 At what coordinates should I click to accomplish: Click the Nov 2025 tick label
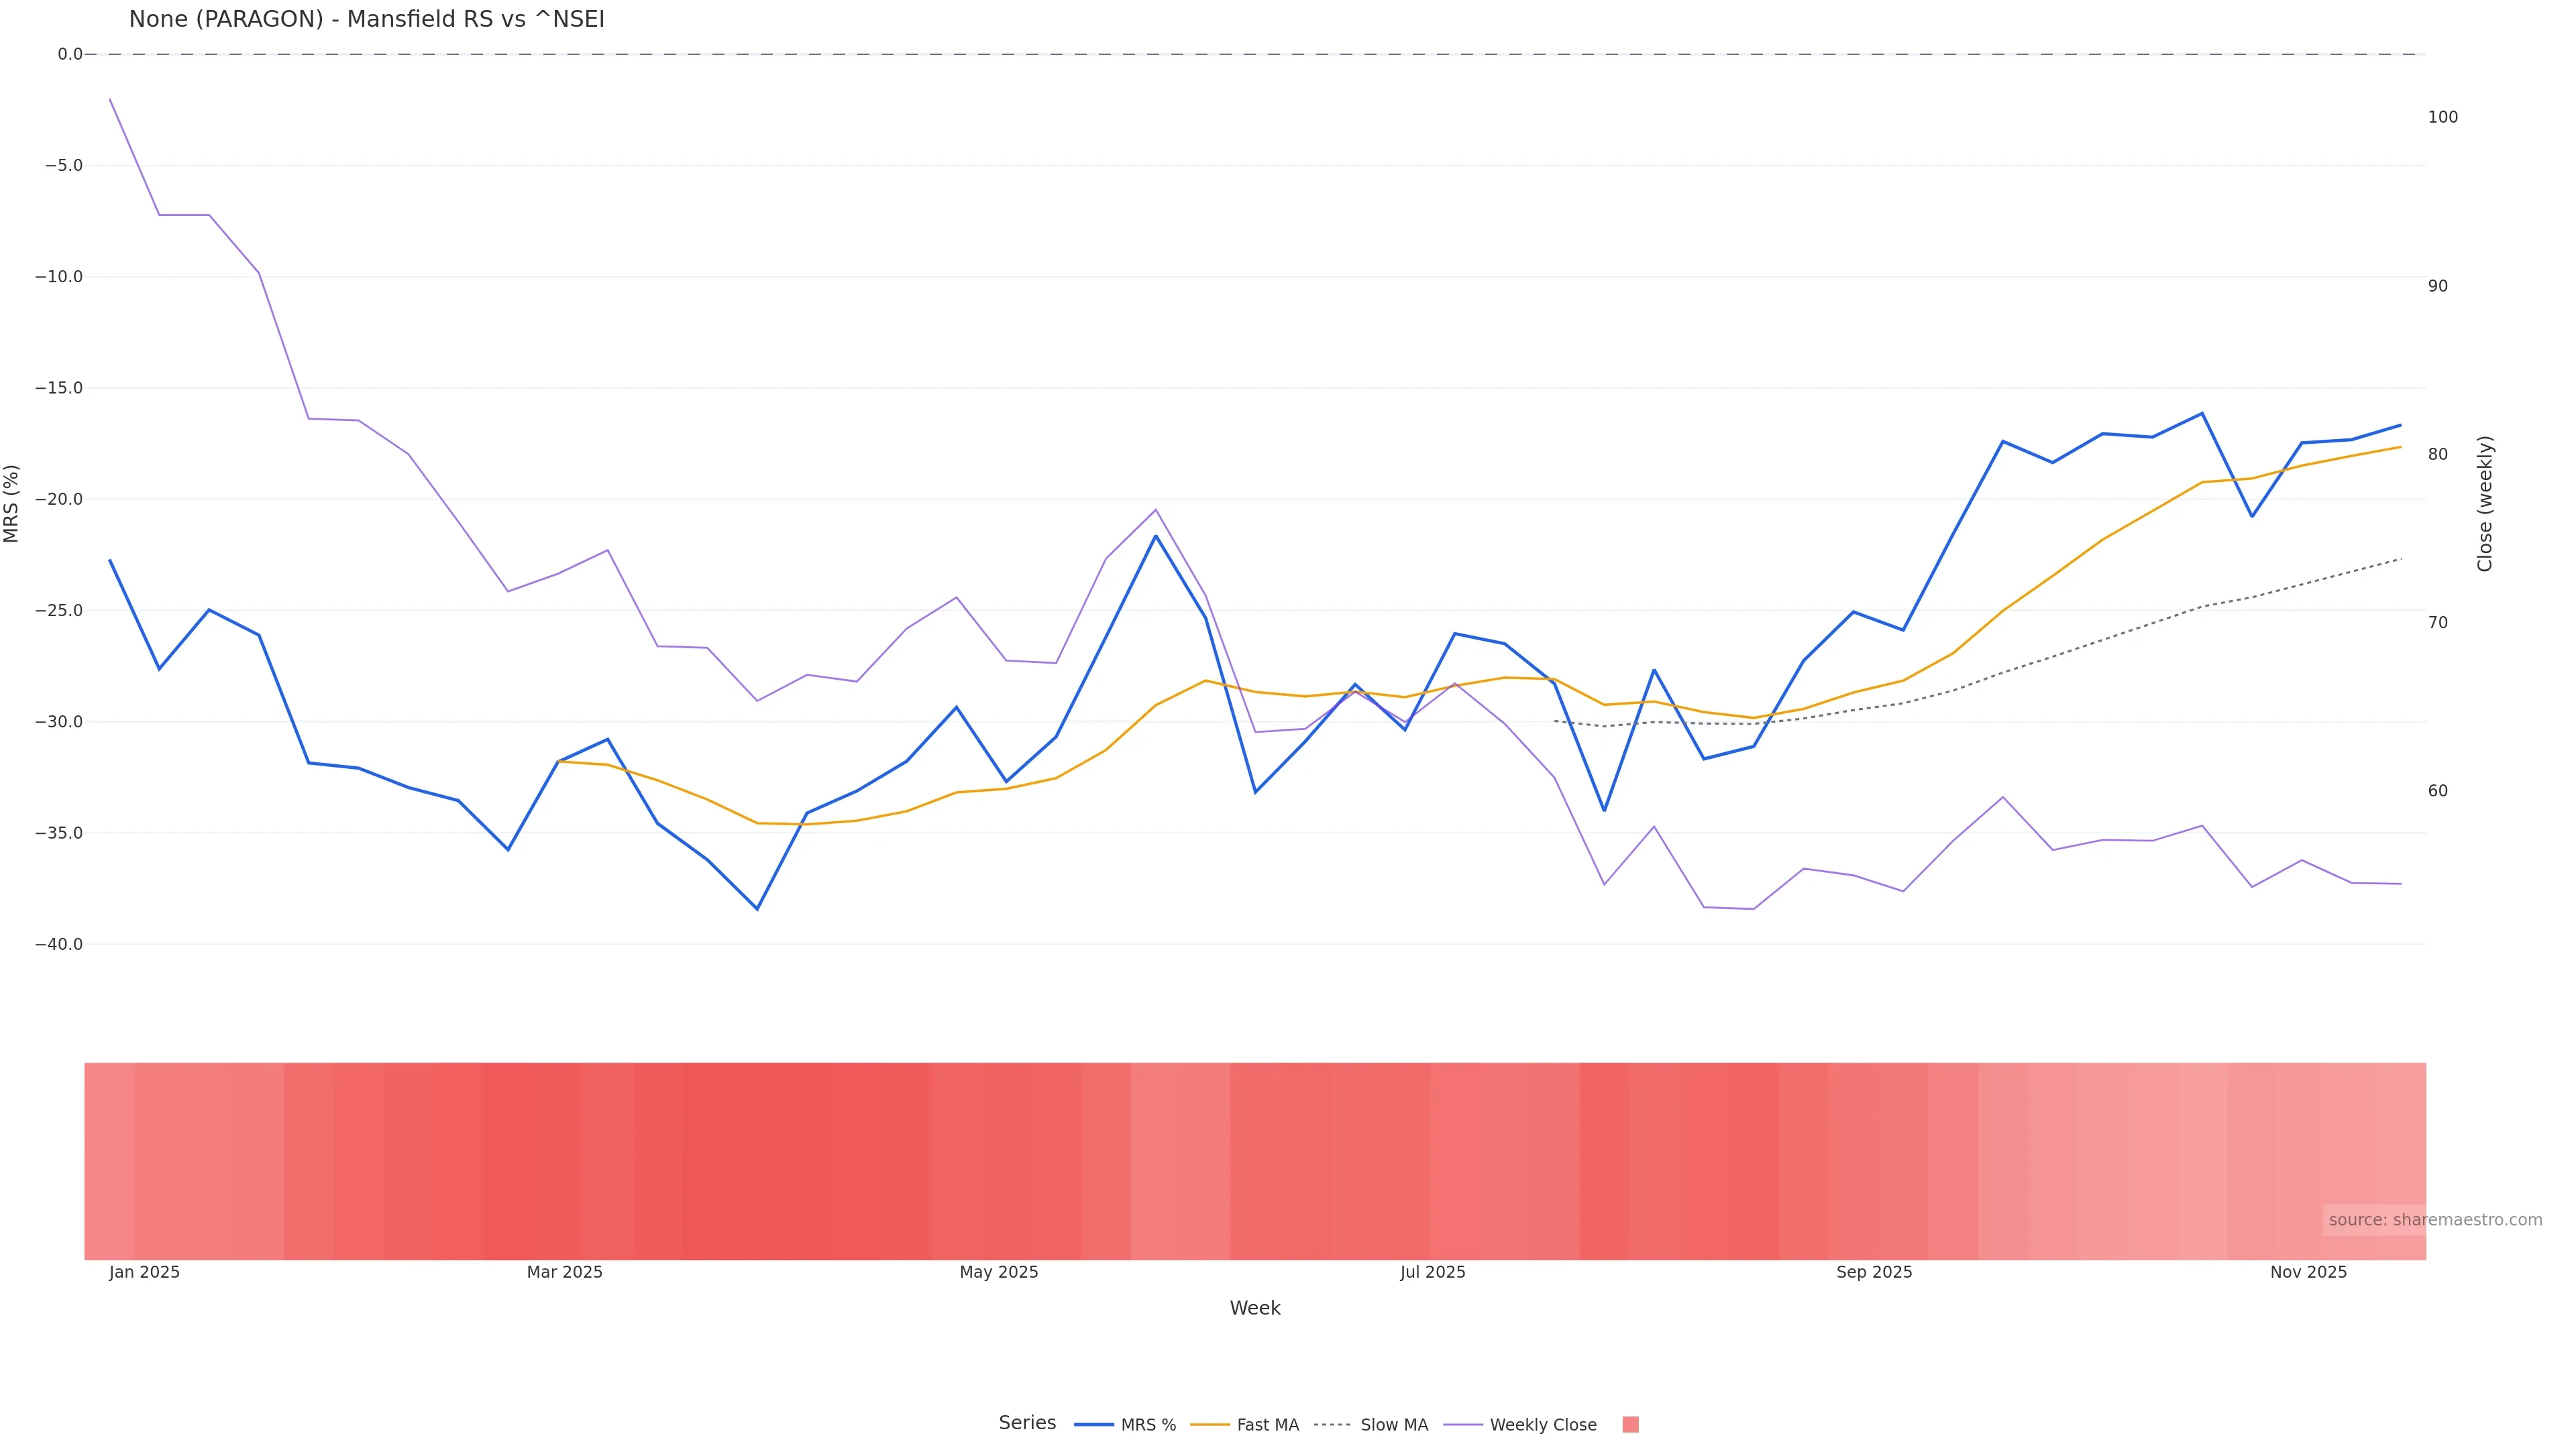click(2308, 1272)
